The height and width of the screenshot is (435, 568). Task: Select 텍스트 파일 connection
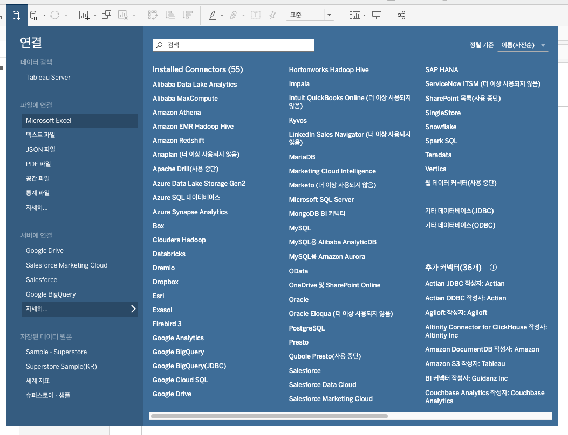(x=40, y=135)
